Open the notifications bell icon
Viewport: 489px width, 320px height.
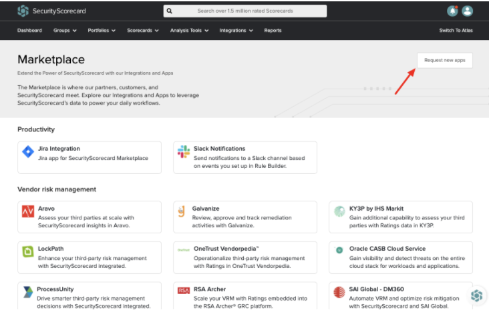tap(452, 11)
